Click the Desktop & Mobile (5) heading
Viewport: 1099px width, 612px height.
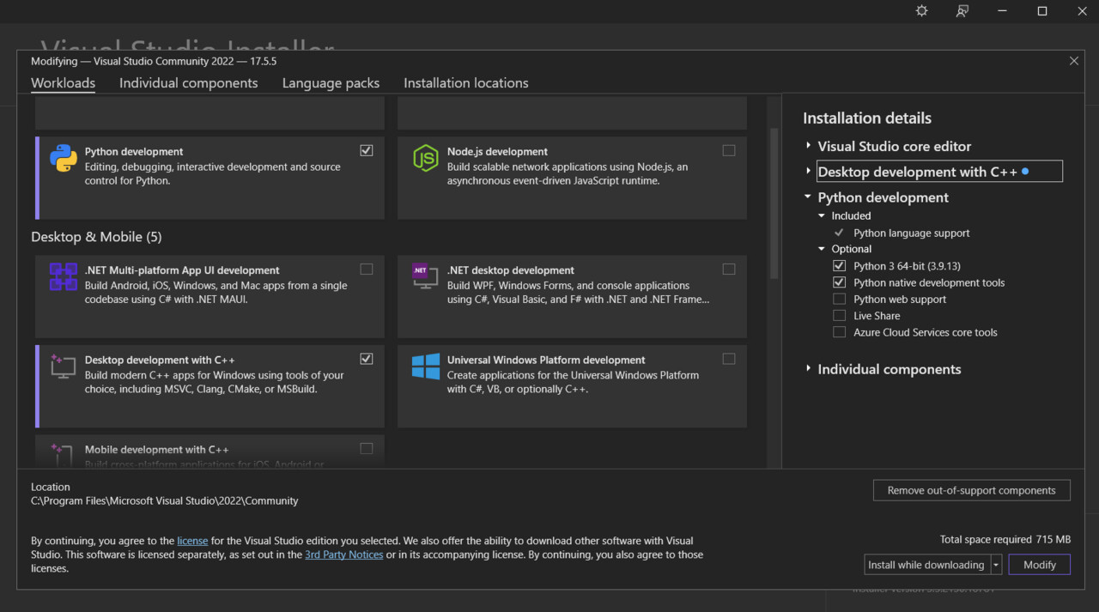96,237
